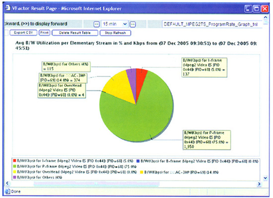The height and width of the screenshot is (198, 273).
Task: Click the horizontal scrollbar left arrow
Action: 7,183
